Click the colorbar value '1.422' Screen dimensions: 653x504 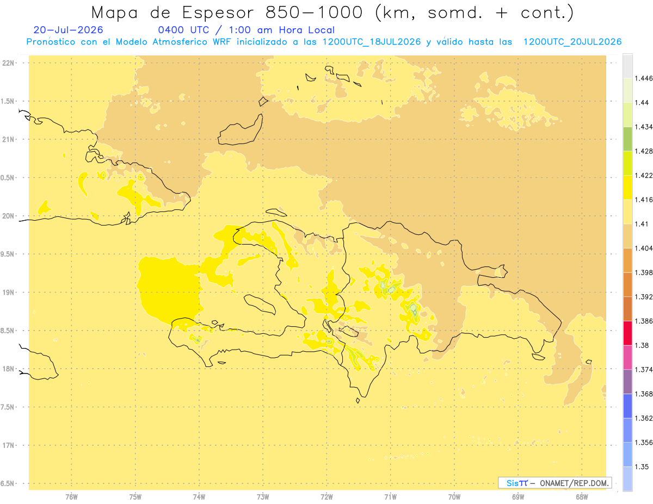(x=644, y=175)
